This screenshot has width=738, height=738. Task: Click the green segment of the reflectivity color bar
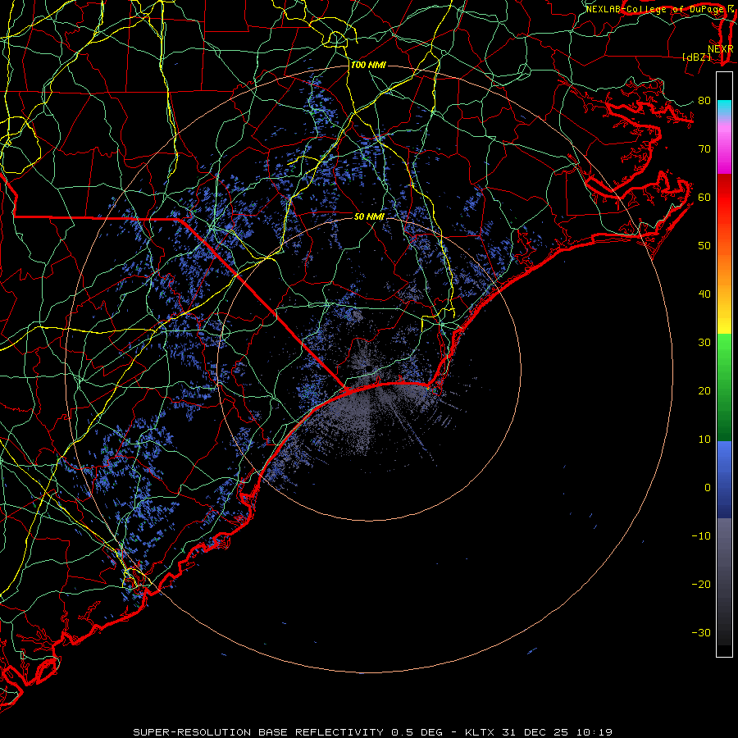tap(724, 387)
